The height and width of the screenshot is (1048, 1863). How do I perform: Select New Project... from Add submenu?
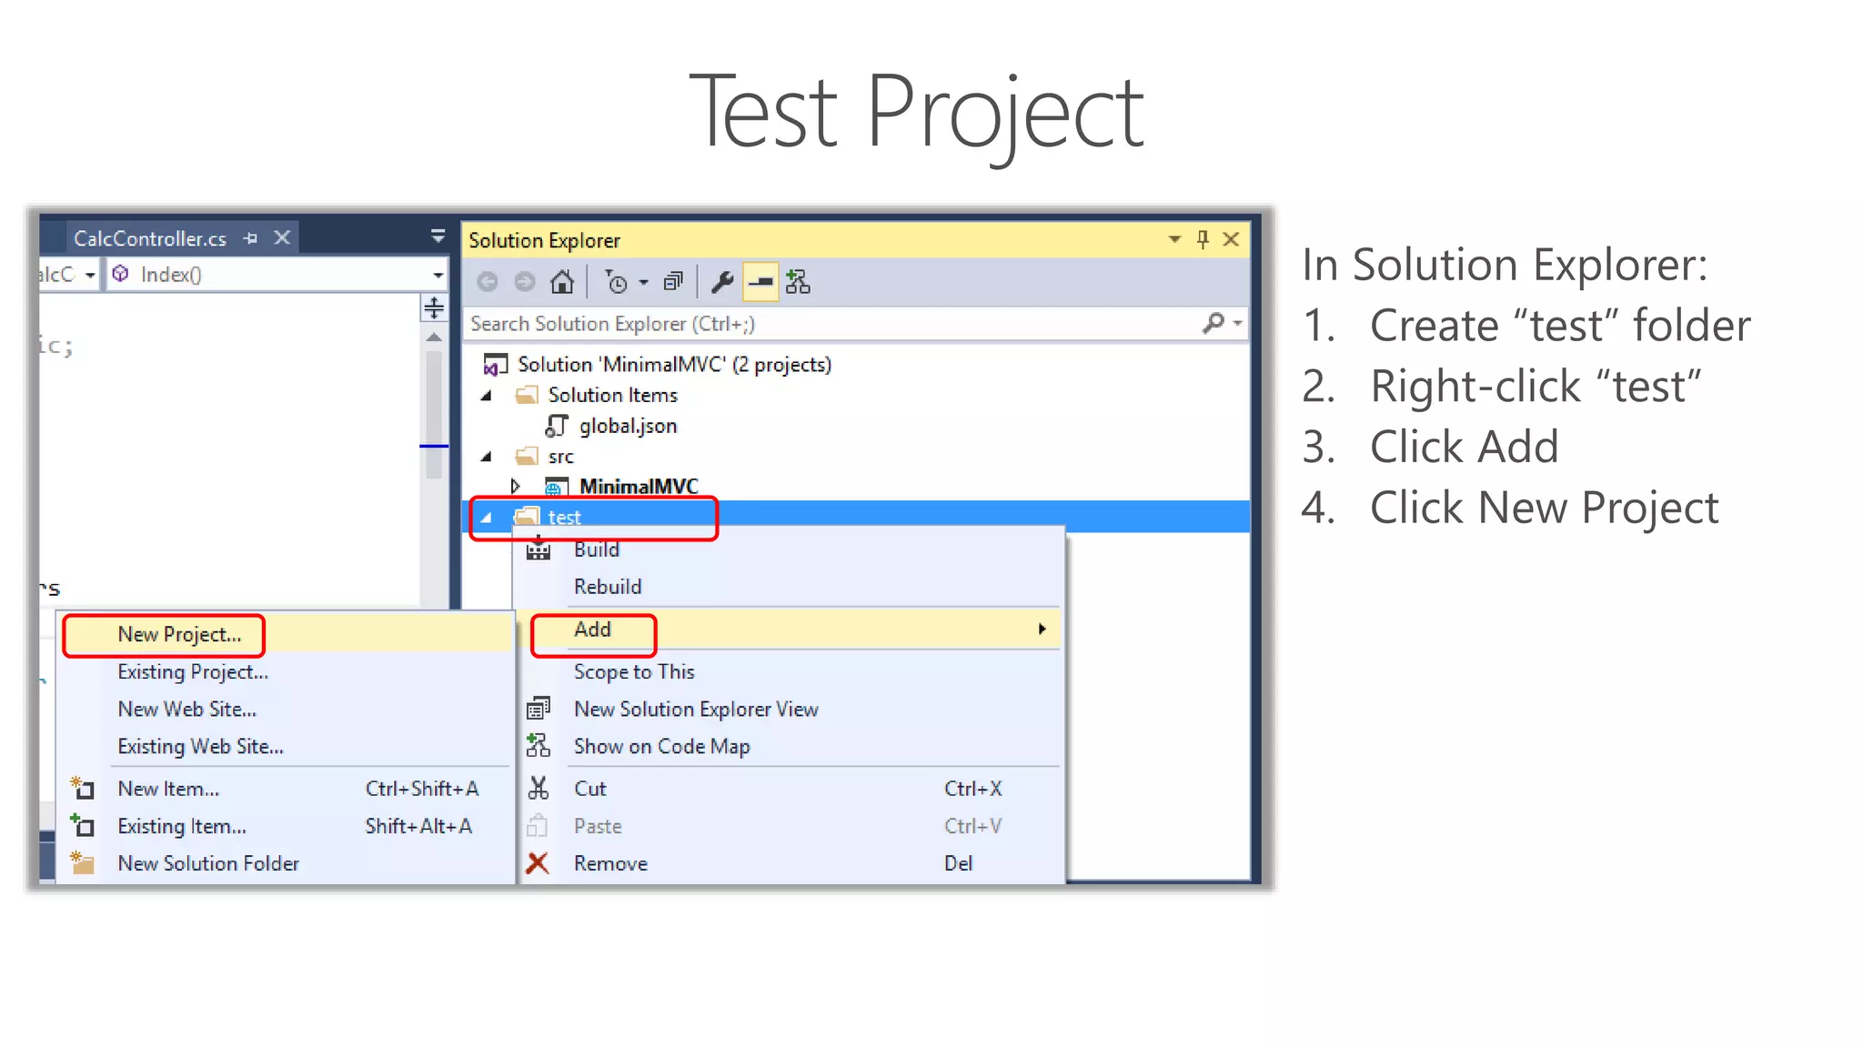pos(179,635)
